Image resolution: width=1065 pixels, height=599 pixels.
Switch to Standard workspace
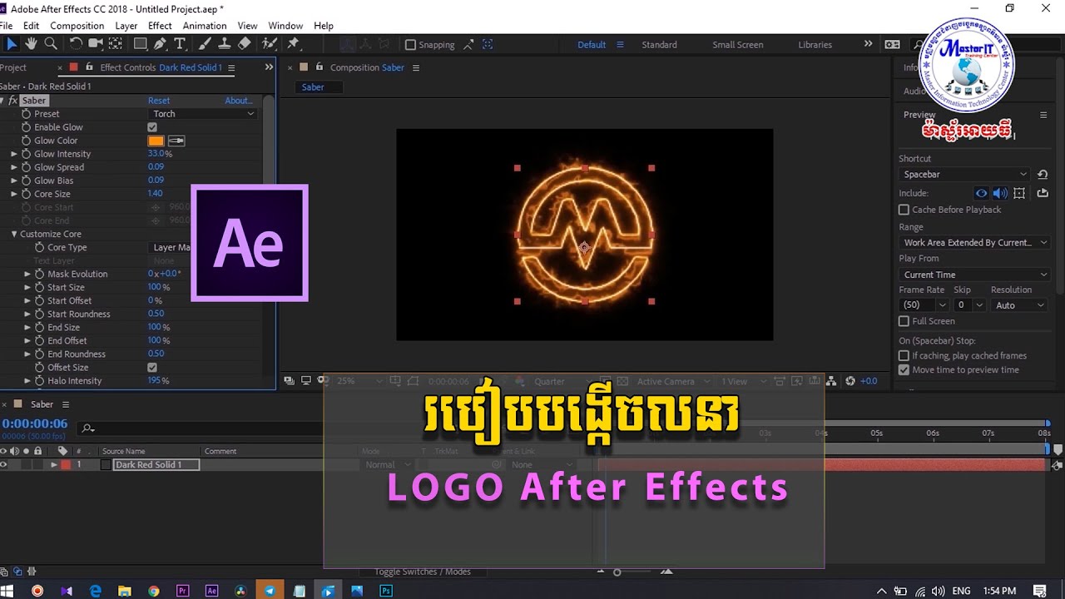click(659, 45)
